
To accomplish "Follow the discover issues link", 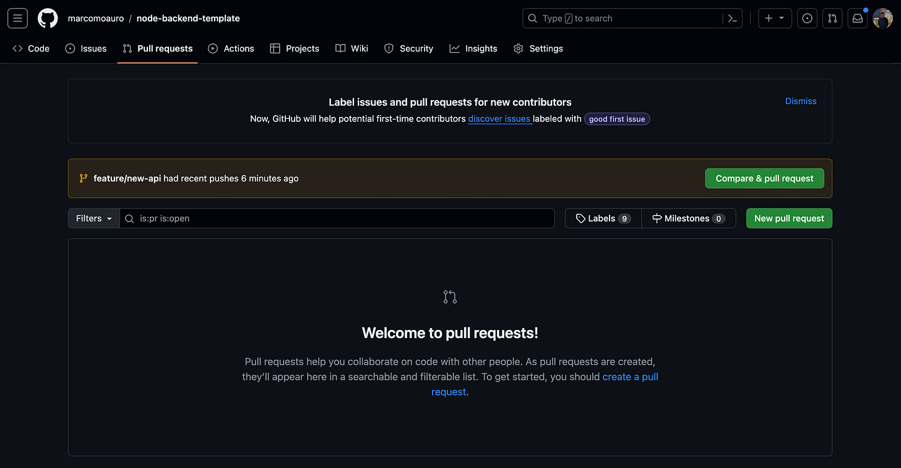I will (x=499, y=119).
